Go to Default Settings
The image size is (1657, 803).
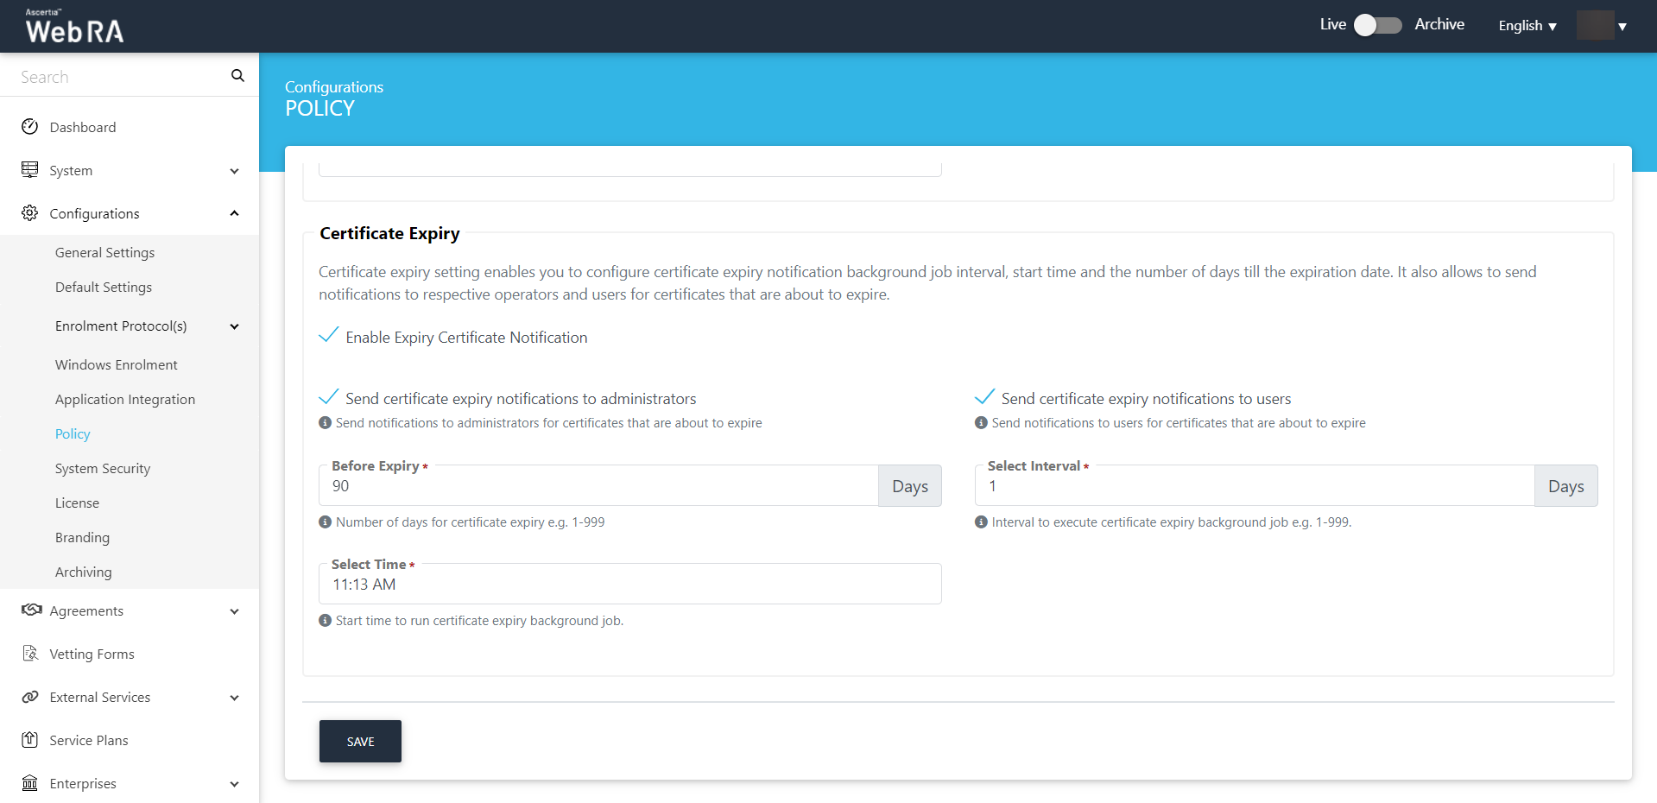click(x=104, y=287)
